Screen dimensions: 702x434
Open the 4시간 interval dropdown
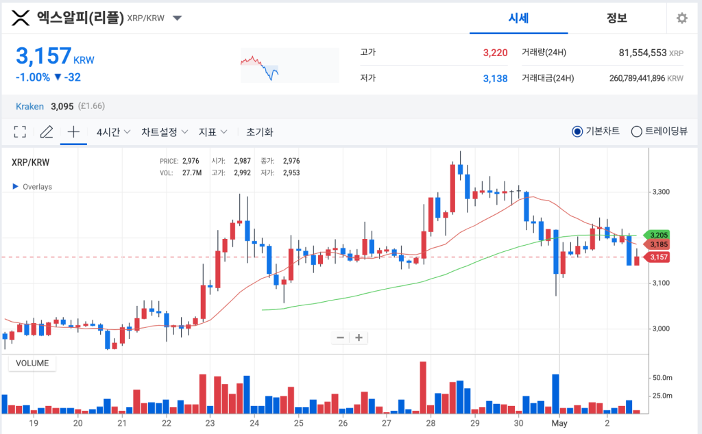coord(113,132)
